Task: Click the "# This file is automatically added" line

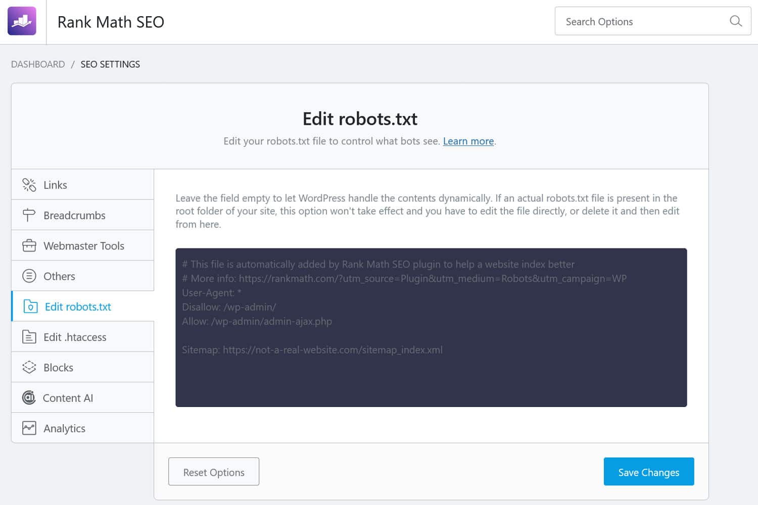Action: click(x=378, y=265)
